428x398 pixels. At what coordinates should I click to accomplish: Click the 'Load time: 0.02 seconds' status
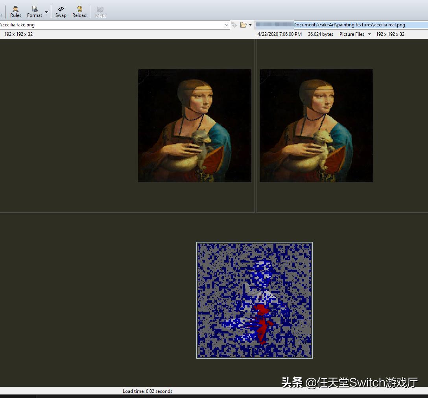point(148,391)
